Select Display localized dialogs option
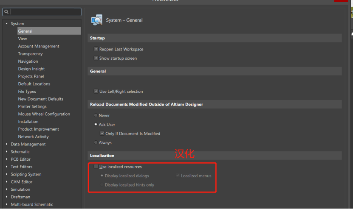 point(102,176)
